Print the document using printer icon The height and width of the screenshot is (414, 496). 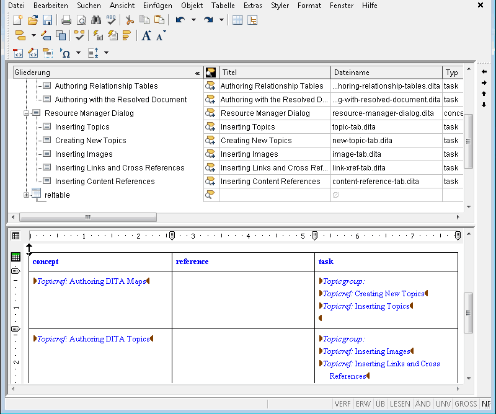[x=66, y=20]
